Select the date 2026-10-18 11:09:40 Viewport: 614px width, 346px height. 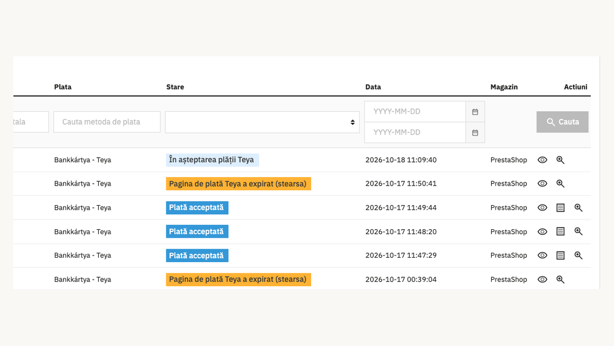401,160
